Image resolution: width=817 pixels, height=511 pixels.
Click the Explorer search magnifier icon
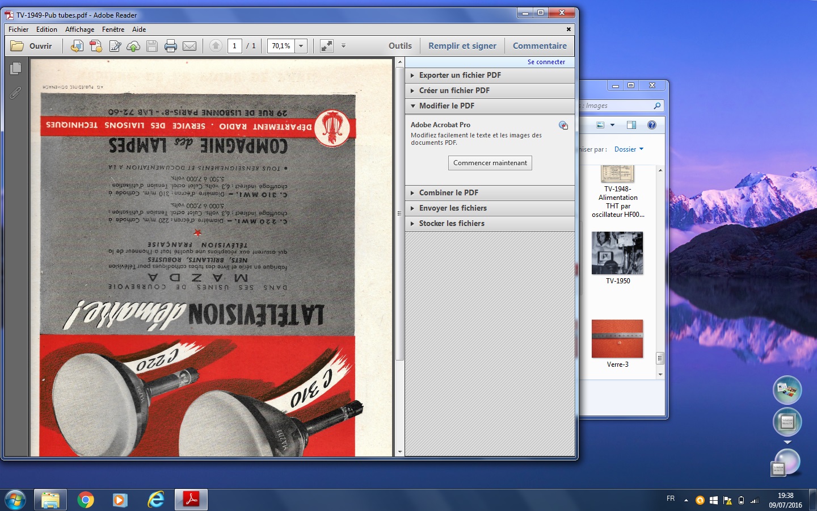[x=657, y=106]
